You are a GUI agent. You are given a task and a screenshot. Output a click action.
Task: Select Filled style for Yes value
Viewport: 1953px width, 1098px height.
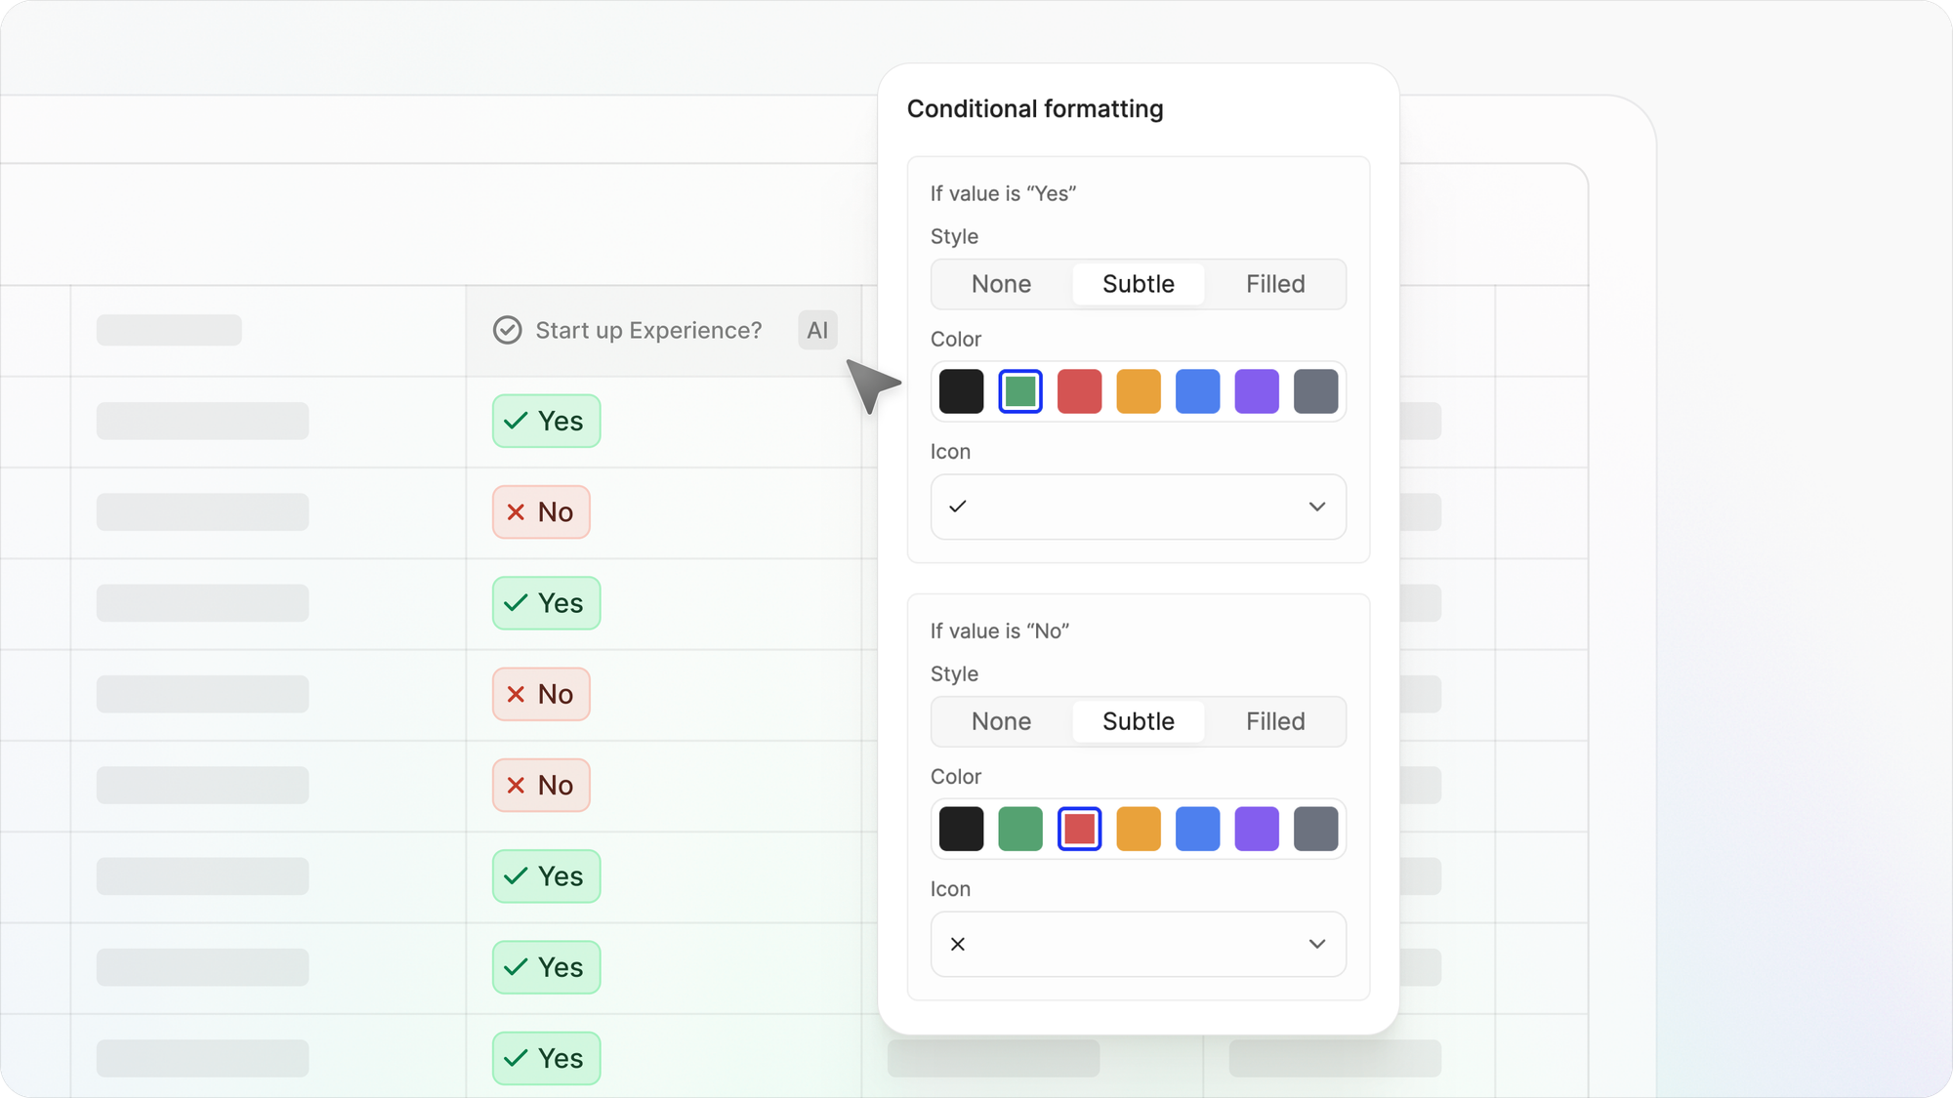tap(1274, 284)
